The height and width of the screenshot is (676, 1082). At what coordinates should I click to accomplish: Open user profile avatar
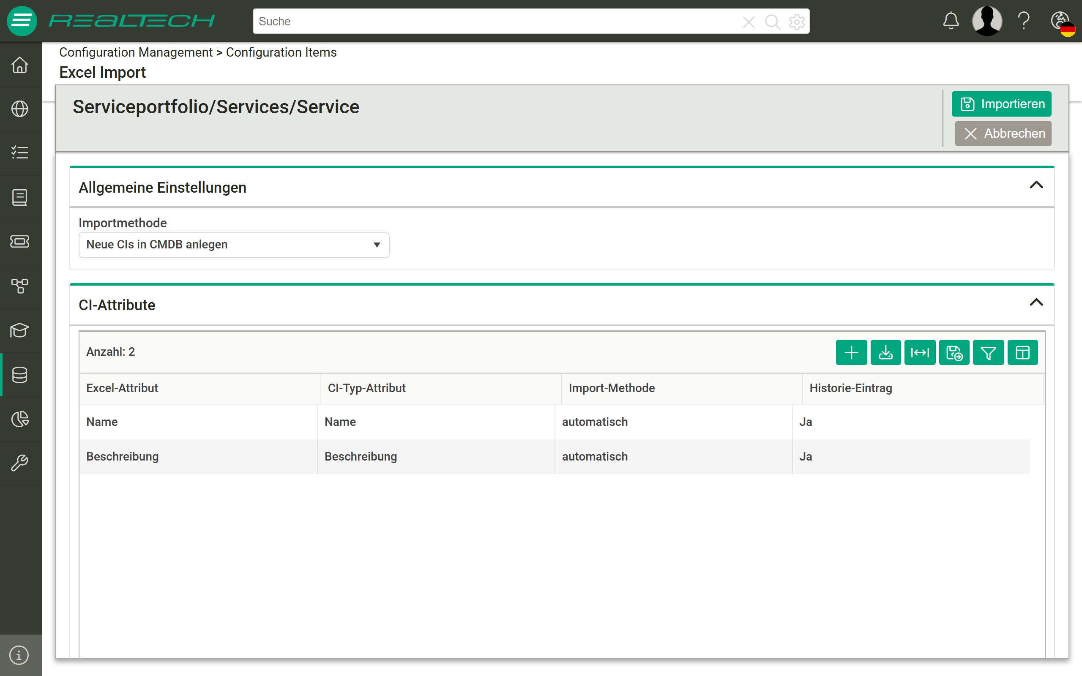(x=987, y=21)
